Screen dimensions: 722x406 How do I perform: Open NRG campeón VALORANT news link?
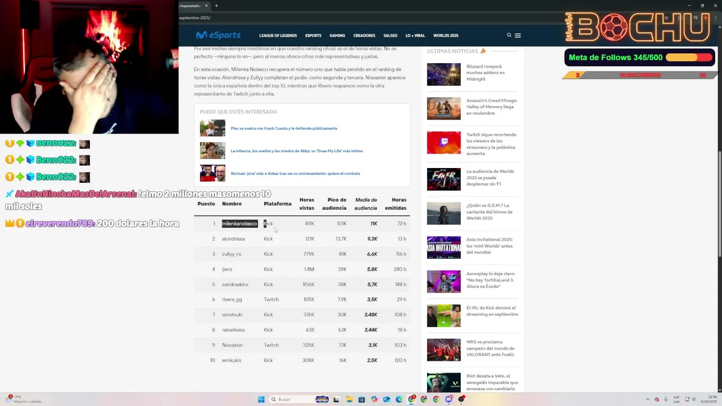[x=490, y=348]
